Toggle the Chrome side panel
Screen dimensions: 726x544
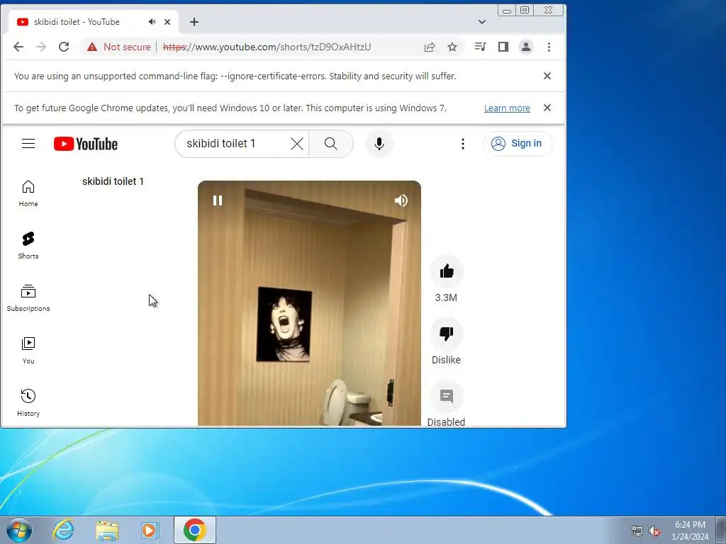tap(503, 47)
